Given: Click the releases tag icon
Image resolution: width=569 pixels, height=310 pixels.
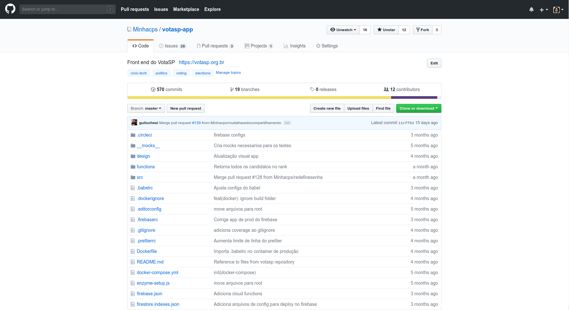Looking at the screenshot, I should click(x=312, y=89).
